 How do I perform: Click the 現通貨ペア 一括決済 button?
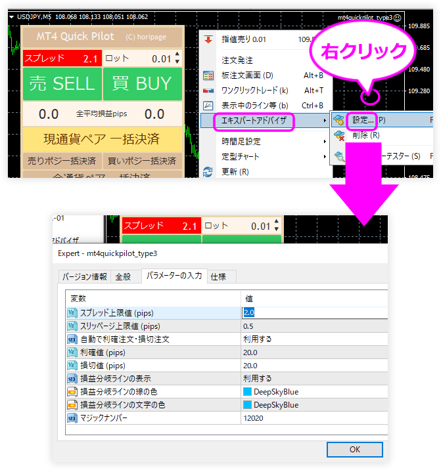click(102, 139)
